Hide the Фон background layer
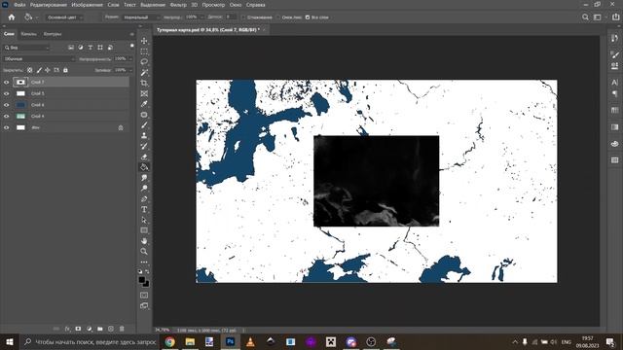This screenshot has height=350, width=623. 7,127
